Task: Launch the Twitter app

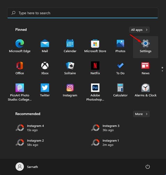Action: pos(45,90)
